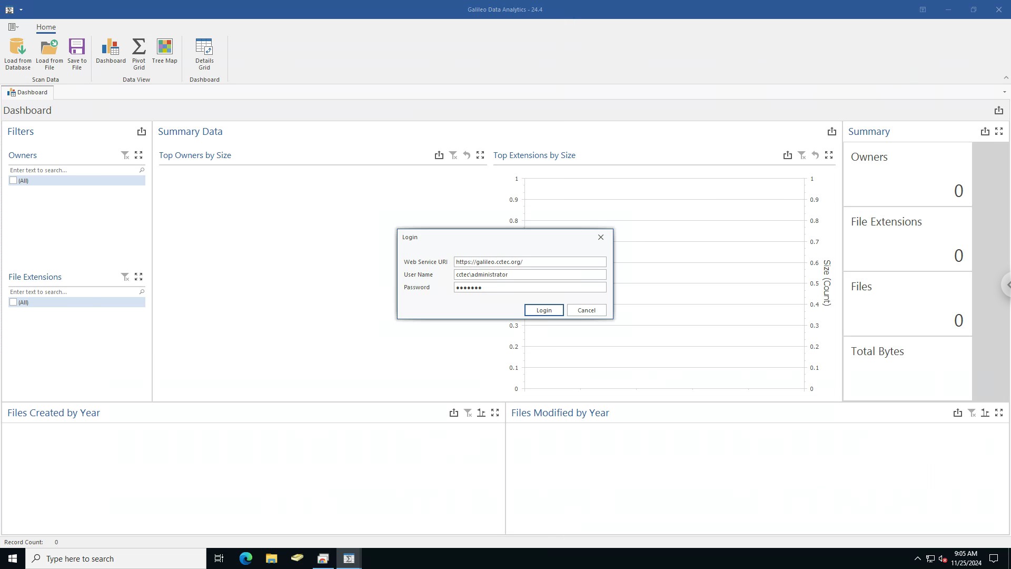Click the Login button
Screen dimensions: 1011x569
coord(544,310)
